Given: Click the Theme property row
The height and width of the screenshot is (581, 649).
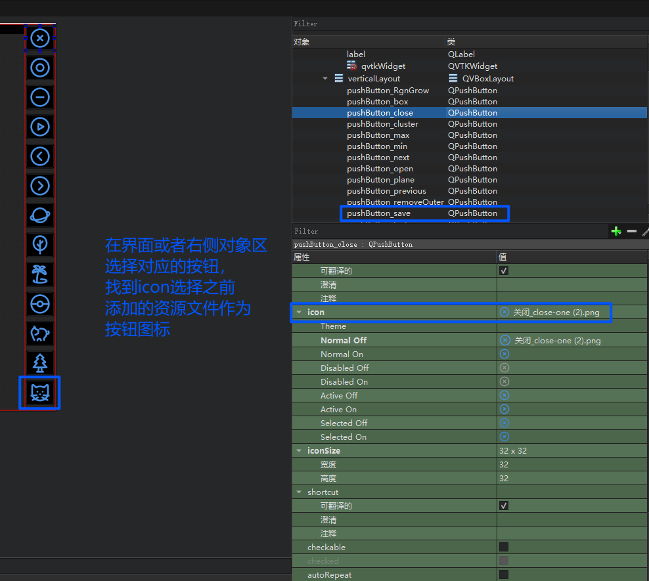Looking at the screenshot, I should point(470,326).
